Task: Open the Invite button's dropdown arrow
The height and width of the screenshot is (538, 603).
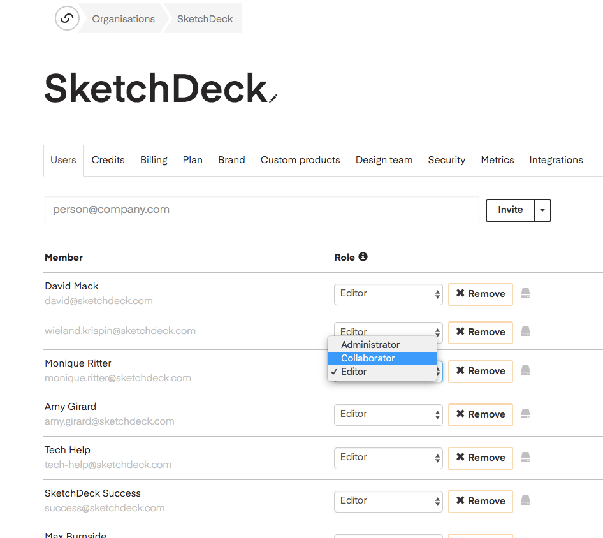Action: tap(542, 210)
